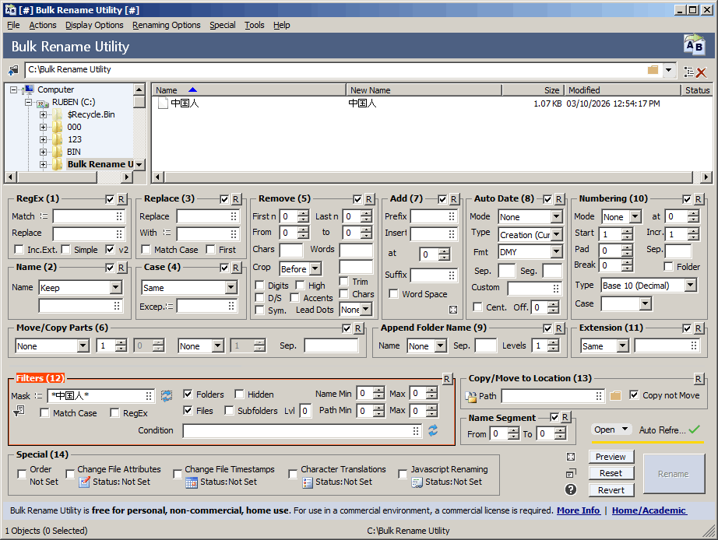The width and height of the screenshot is (718, 540).
Task: Open Name mode Keep dropdown
Action: pyautogui.click(x=116, y=287)
